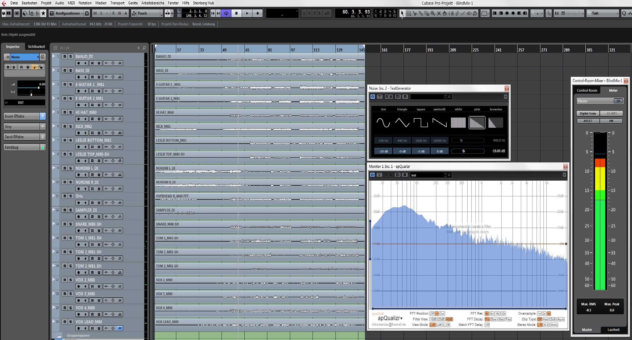Open the Projekt menu
The image size is (632, 340).
click(46, 3)
